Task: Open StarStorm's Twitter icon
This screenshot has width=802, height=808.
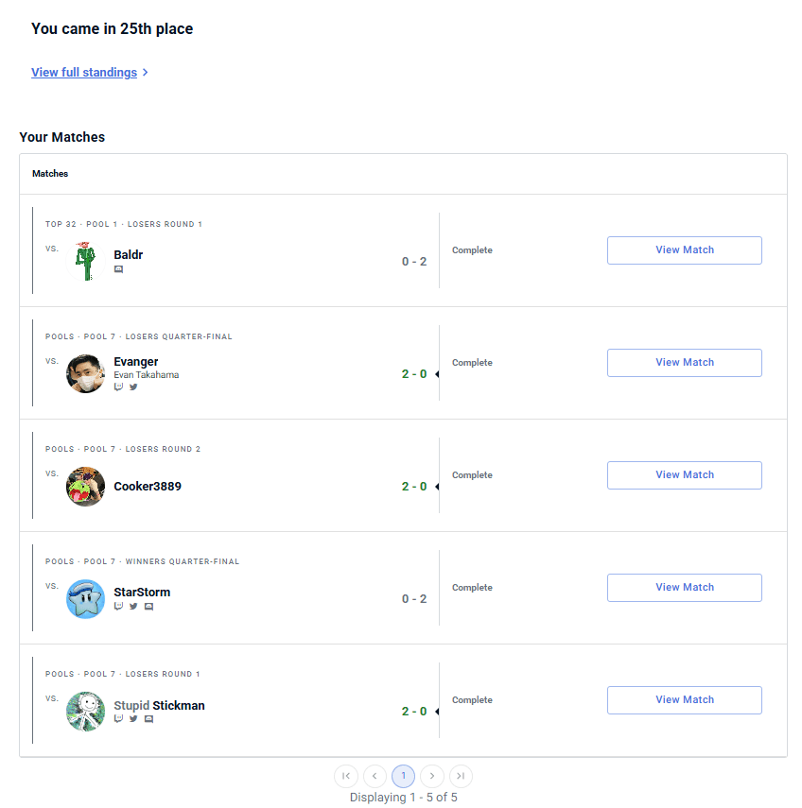Action: 133,607
